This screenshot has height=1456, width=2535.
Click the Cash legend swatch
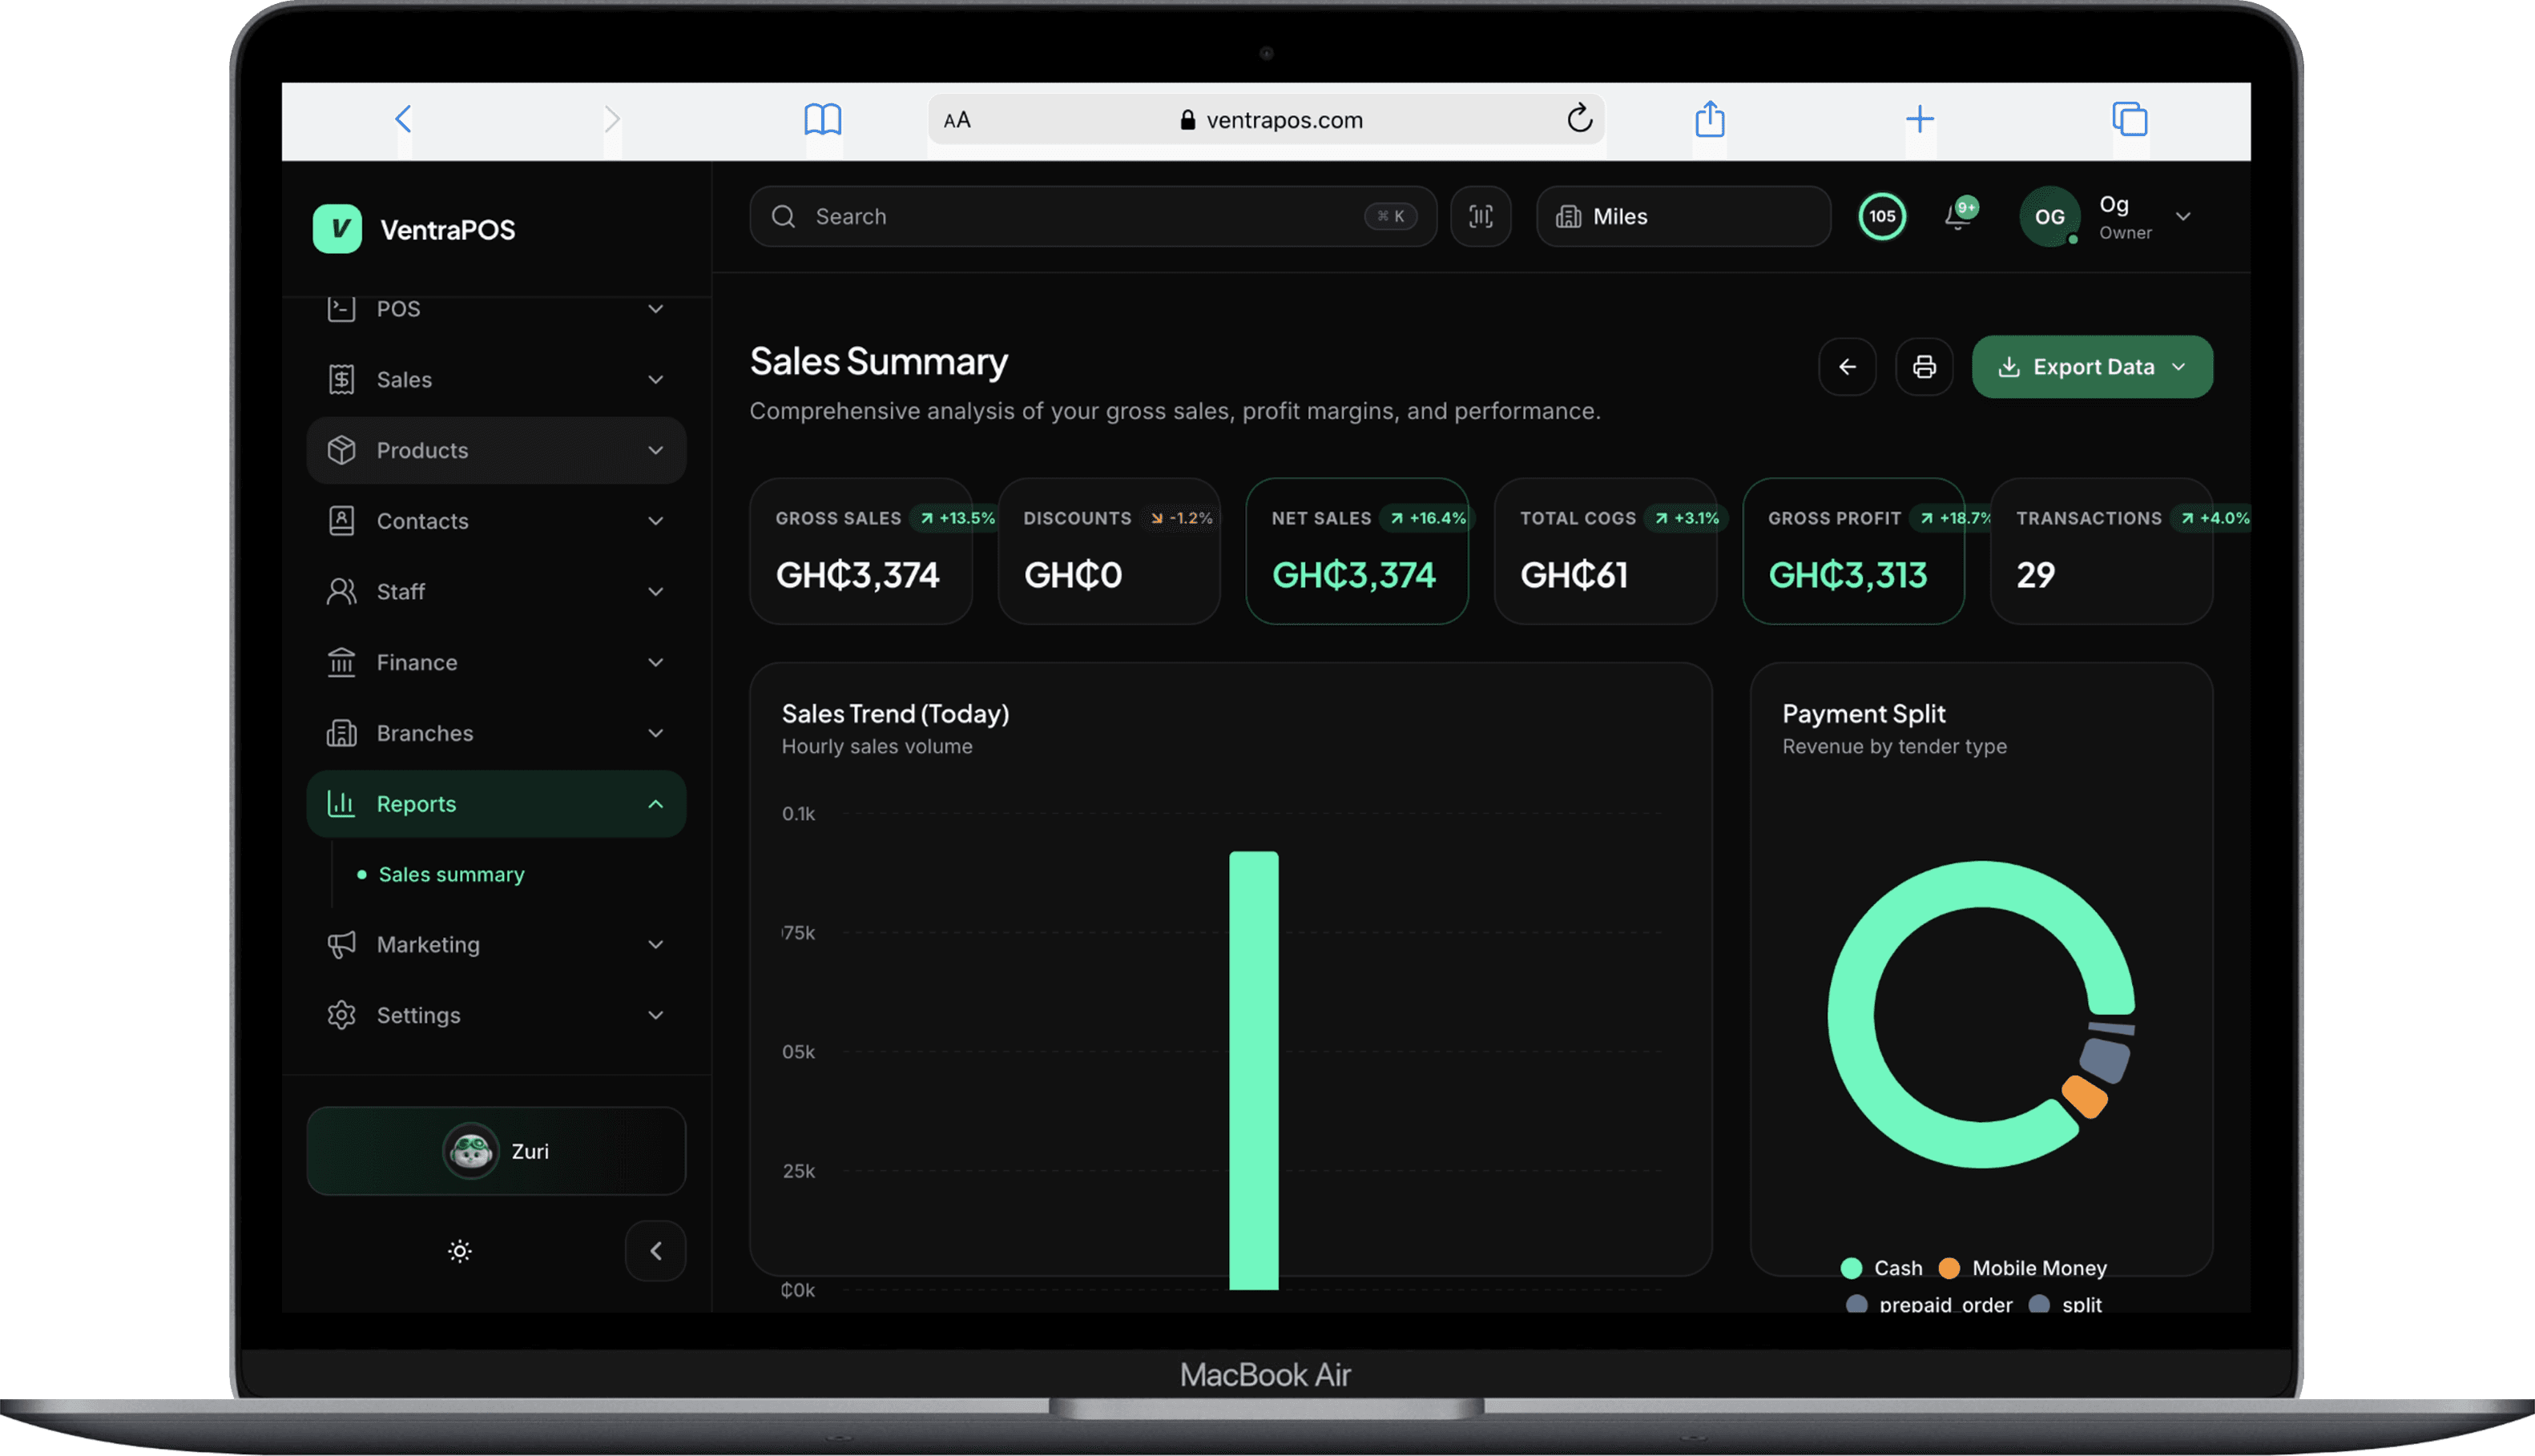pos(1851,1268)
